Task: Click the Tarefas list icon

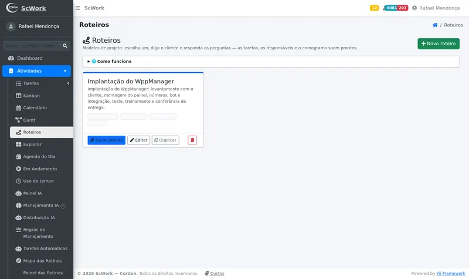Action: (19, 83)
